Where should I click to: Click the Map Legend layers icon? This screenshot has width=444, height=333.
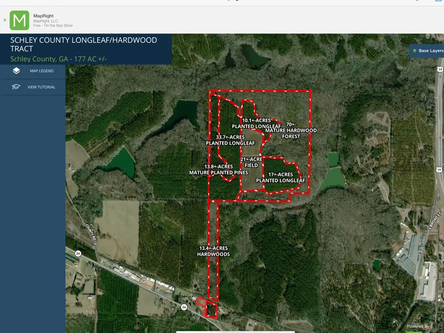click(16, 71)
